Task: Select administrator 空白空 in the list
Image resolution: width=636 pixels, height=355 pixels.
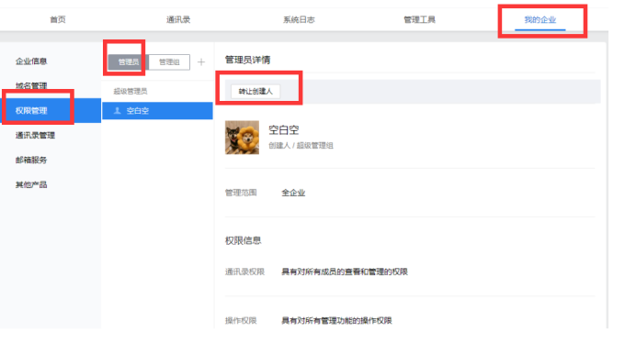Action: tap(157, 111)
